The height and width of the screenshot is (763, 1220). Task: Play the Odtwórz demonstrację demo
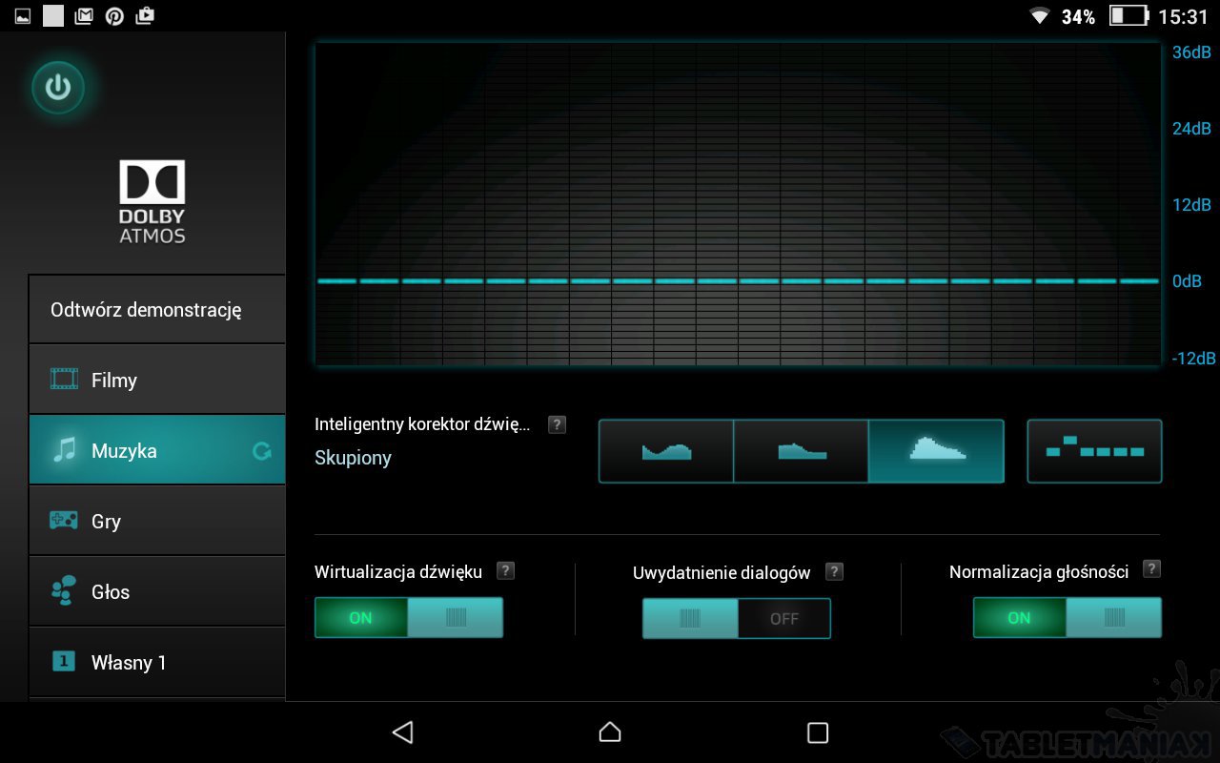[x=157, y=310]
